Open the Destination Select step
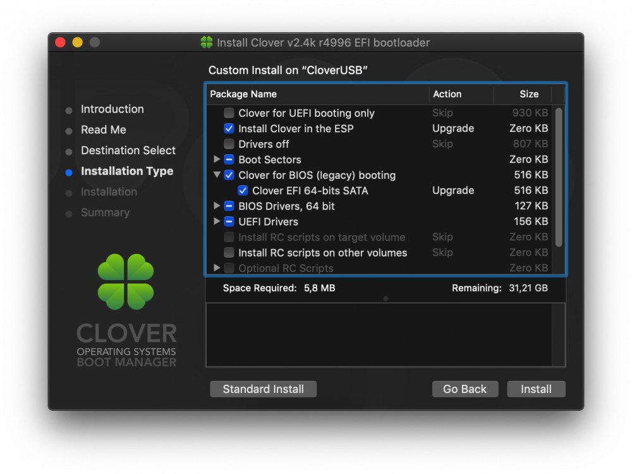The width and height of the screenshot is (632, 474). coord(128,150)
